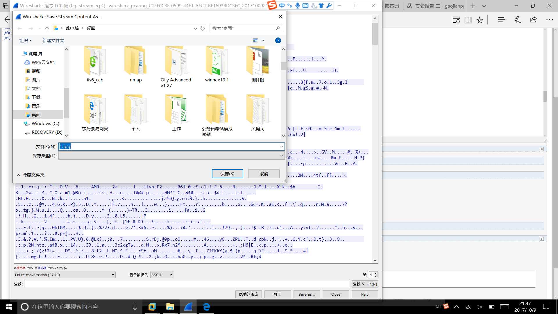The height and width of the screenshot is (314, 558).
Task: Click the 保存(S) button
Action: [227, 174]
